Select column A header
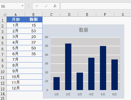Image resolution: width=131 pixels, height=100 pixels. point(16,14)
